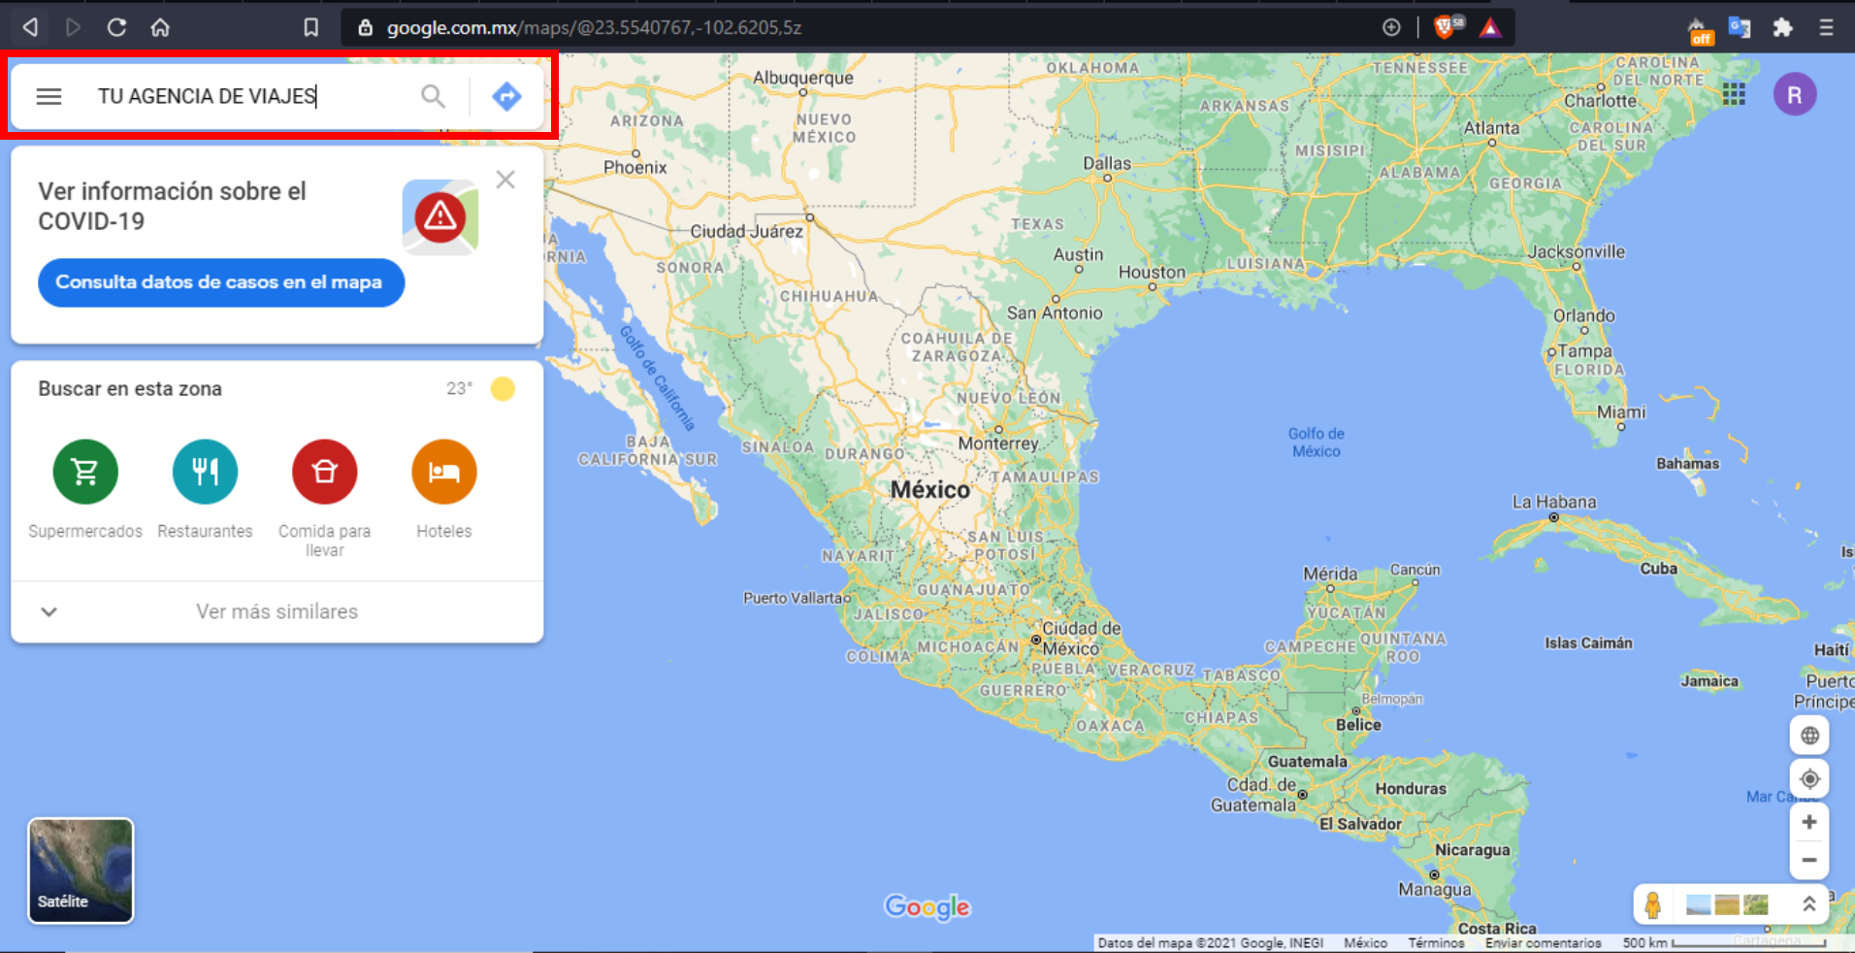
Task: Click the Dallas city label
Action: tap(1107, 163)
